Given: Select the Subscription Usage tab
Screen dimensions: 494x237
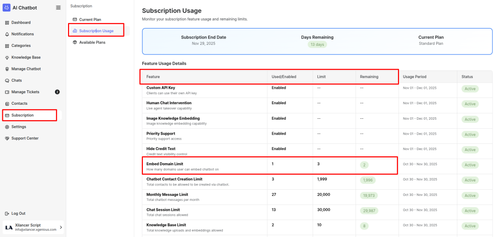Looking at the screenshot, I should [96, 31].
